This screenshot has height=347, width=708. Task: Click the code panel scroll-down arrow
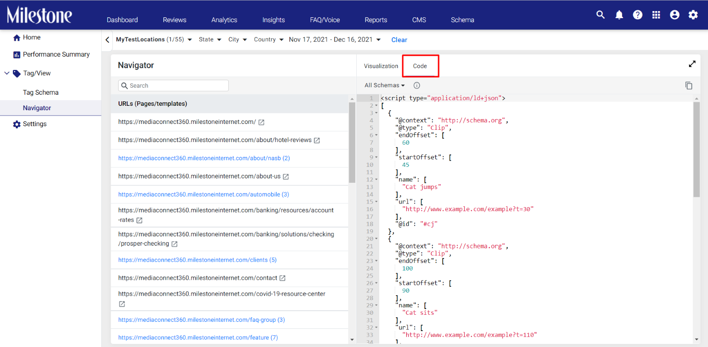tap(696, 339)
